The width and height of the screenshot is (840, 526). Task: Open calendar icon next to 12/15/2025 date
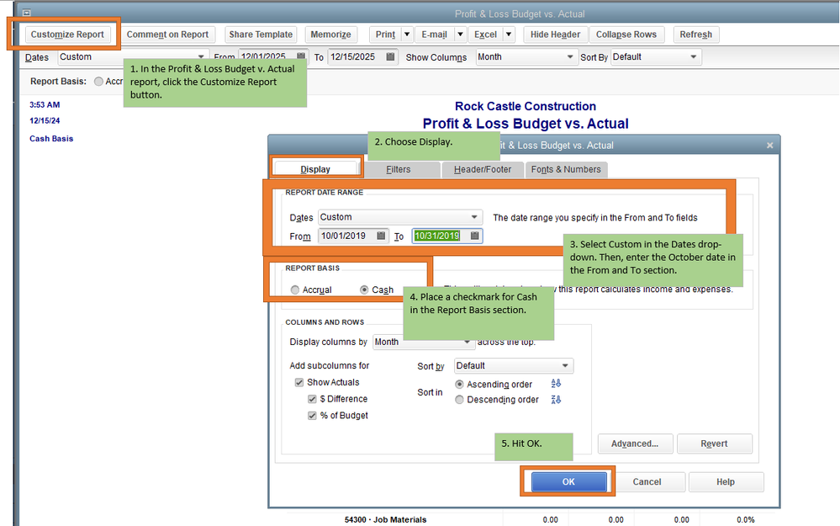390,57
